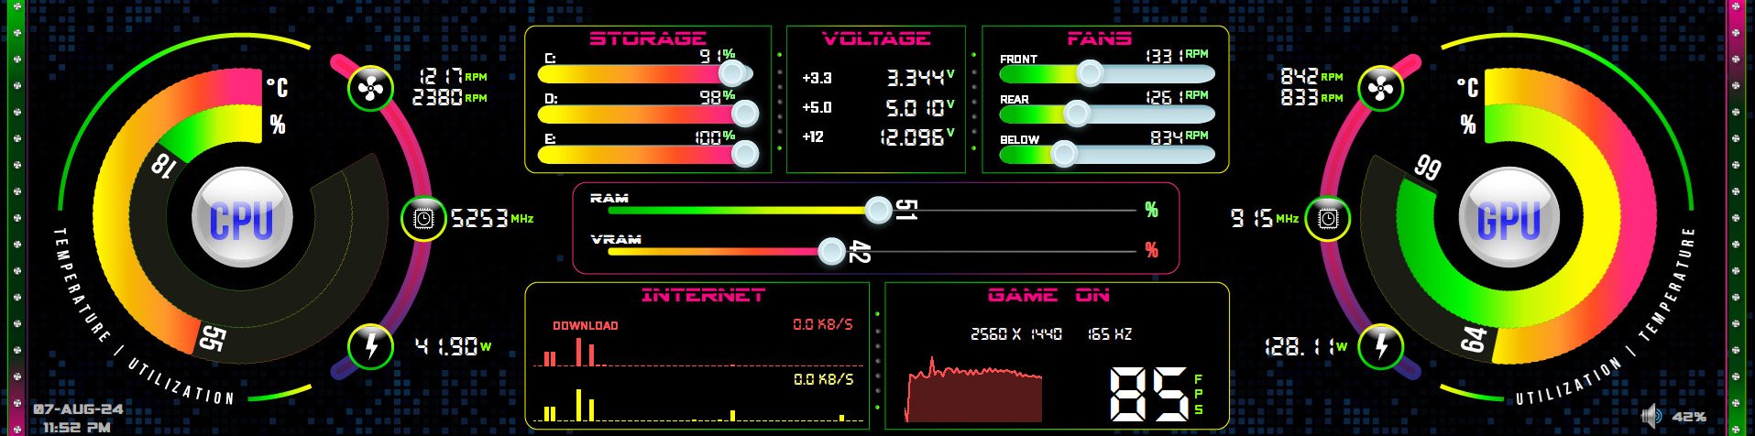Click the RAM usage slider knob
The image size is (1755, 436).
click(x=878, y=211)
